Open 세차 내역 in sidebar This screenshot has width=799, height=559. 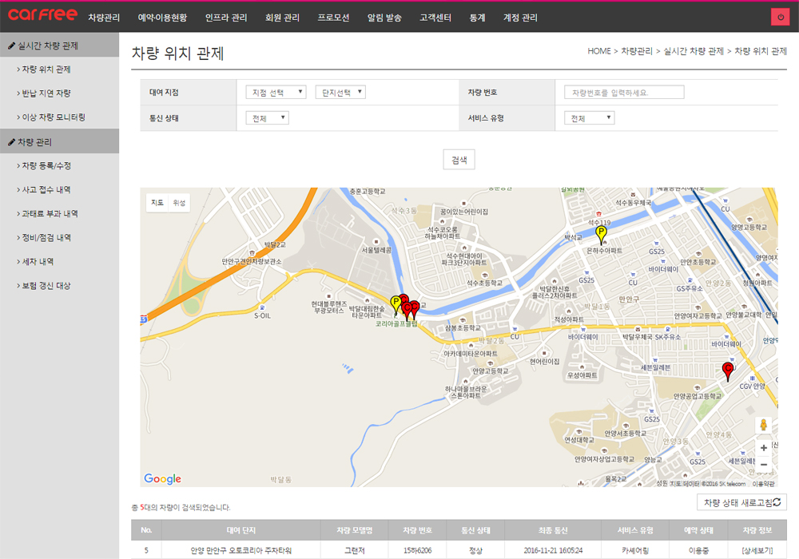click(38, 261)
